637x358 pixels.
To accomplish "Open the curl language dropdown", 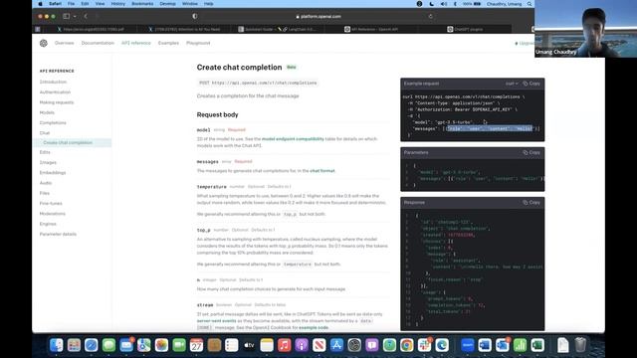I will tap(512, 84).
